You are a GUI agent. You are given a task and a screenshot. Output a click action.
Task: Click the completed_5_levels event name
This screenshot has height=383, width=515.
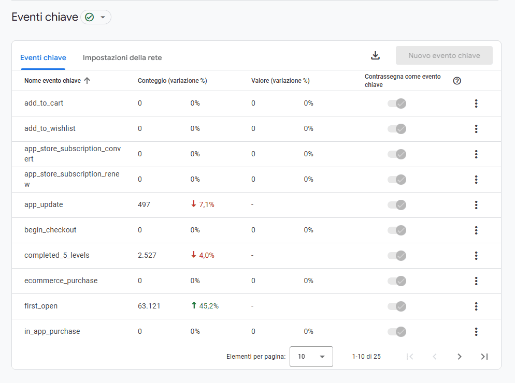(57, 255)
